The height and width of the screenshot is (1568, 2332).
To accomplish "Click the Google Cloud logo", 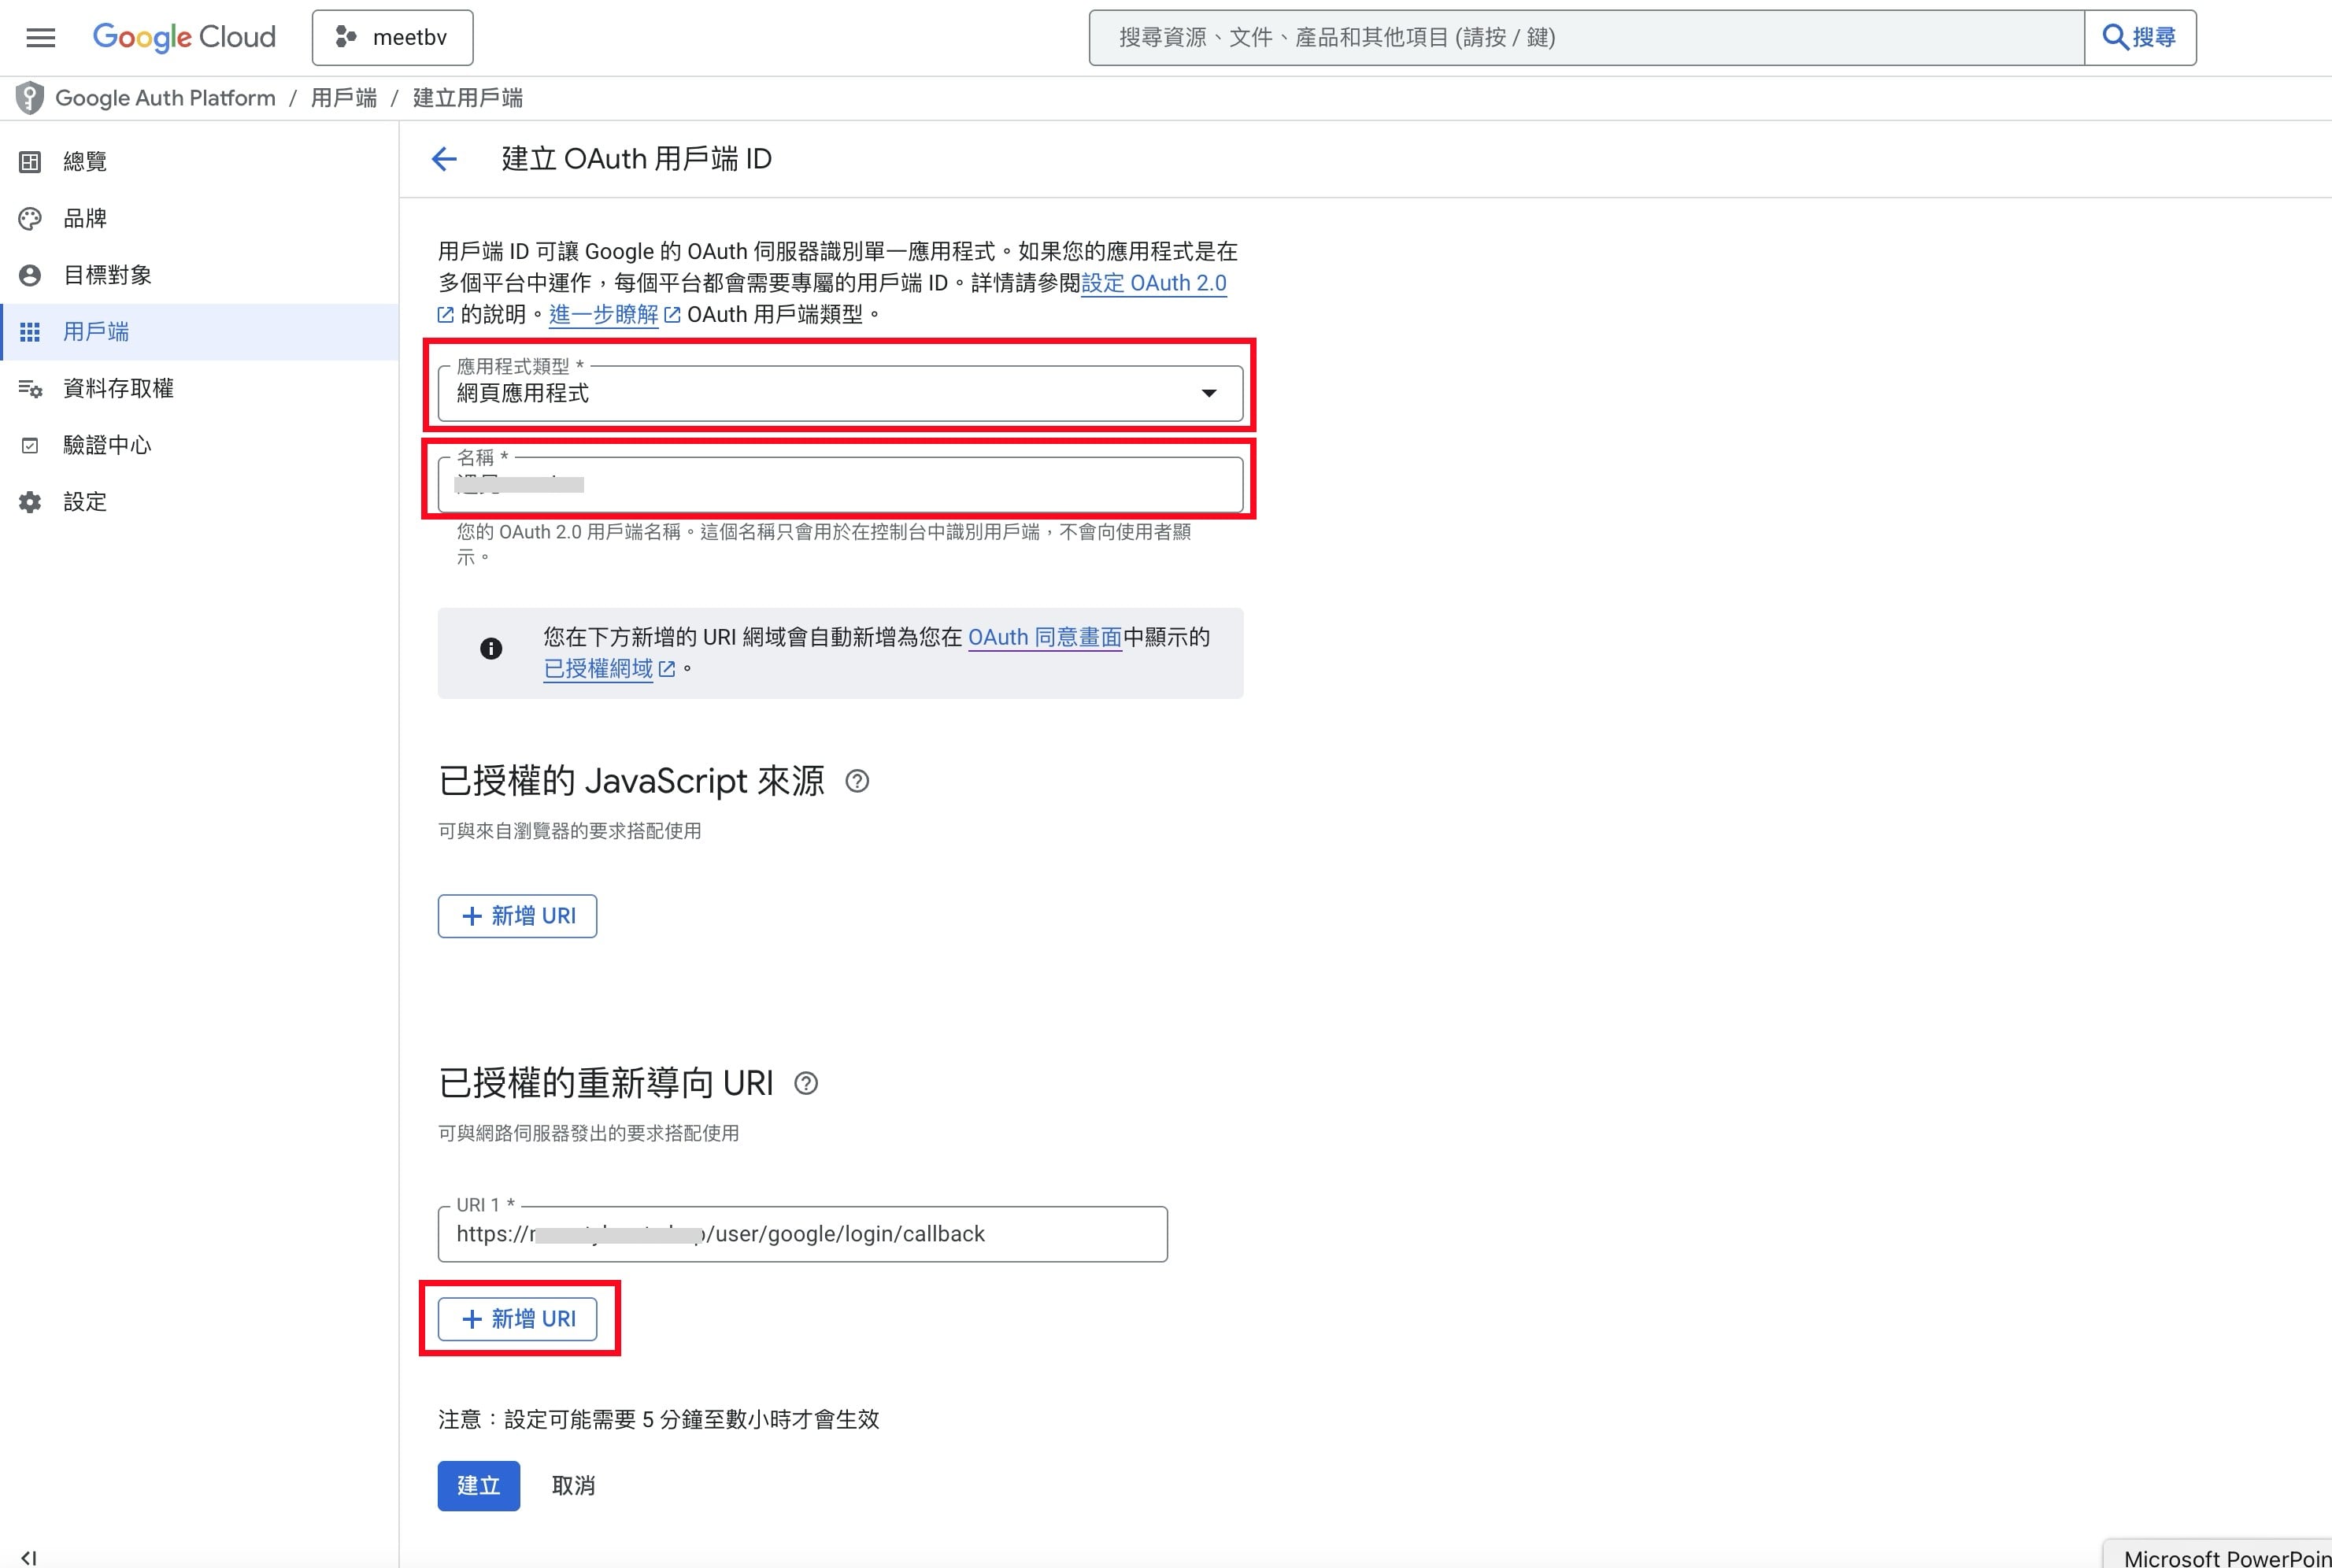I will point(184,37).
